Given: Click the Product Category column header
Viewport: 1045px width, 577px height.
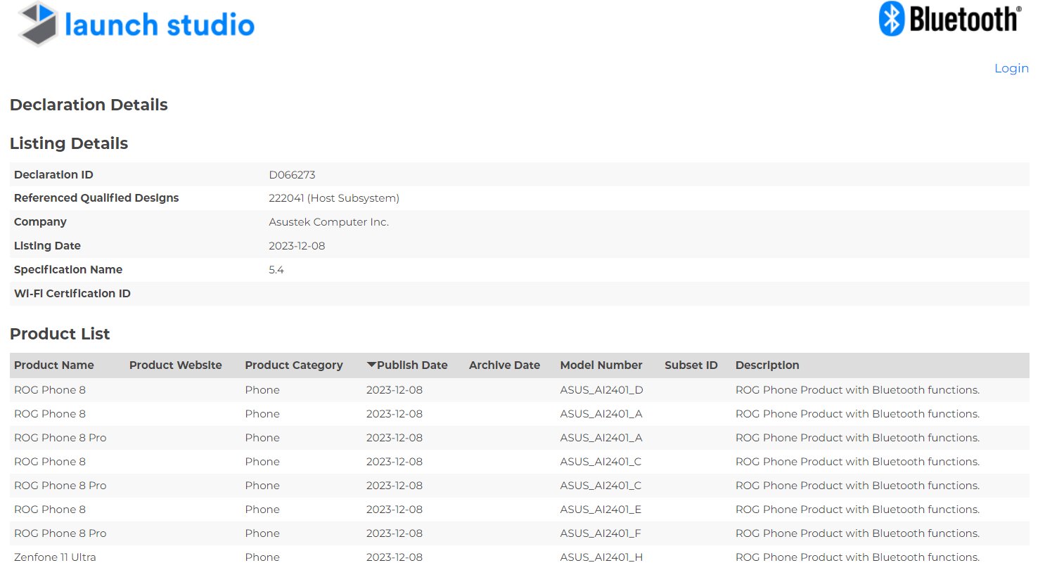Looking at the screenshot, I should click(293, 365).
